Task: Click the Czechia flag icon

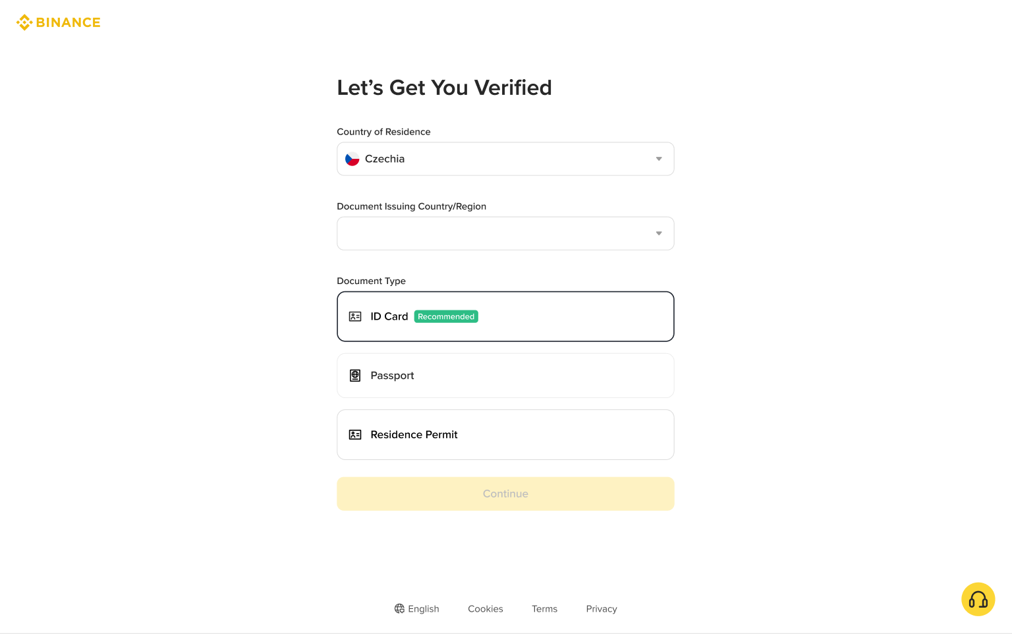Action: (352, 159)
